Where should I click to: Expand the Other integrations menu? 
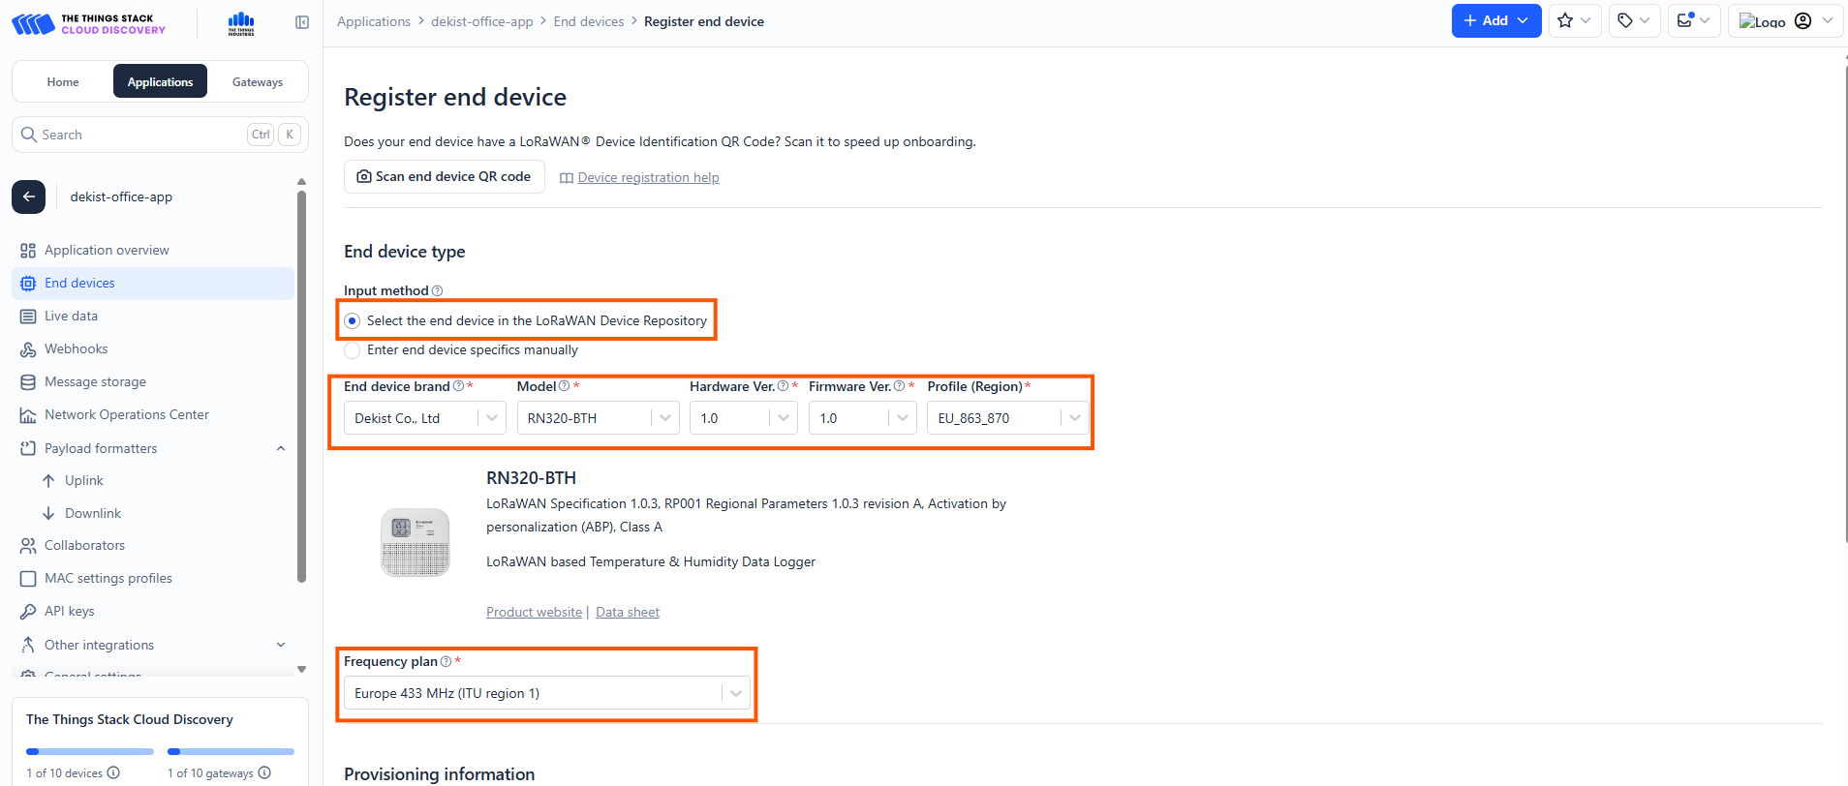coord(281,645)
